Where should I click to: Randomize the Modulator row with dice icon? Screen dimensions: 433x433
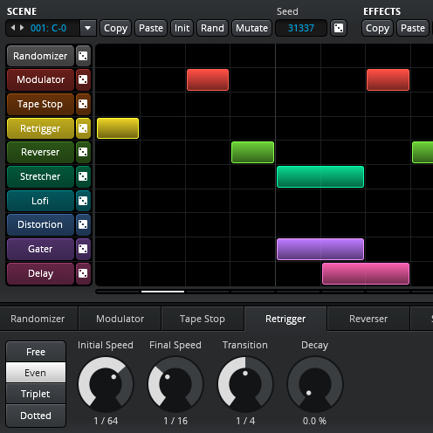tap(83, 79)
